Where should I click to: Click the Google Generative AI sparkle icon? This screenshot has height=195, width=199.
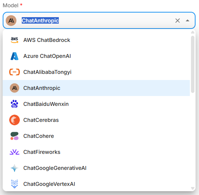pos(15,168)
